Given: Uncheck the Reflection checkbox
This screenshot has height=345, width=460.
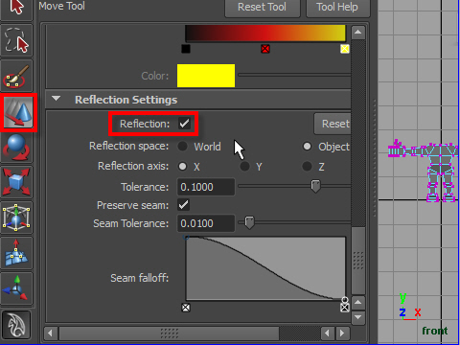Looking at the screenshot, I should 184,124.
